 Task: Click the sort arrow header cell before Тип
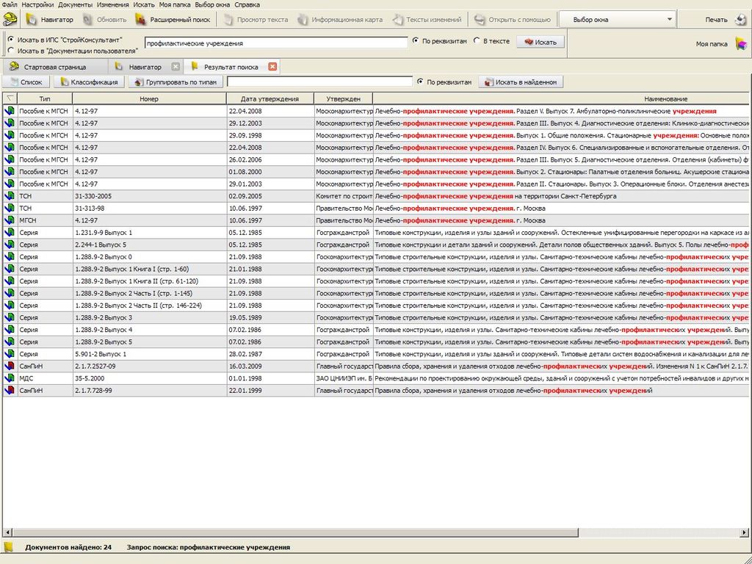click(x=10, y=99)
